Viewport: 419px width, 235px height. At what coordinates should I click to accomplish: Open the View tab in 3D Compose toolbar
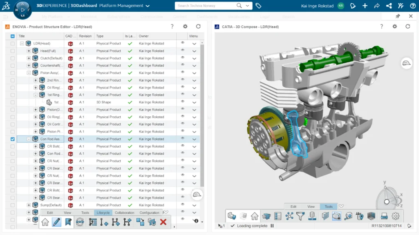tap(311, 207)
